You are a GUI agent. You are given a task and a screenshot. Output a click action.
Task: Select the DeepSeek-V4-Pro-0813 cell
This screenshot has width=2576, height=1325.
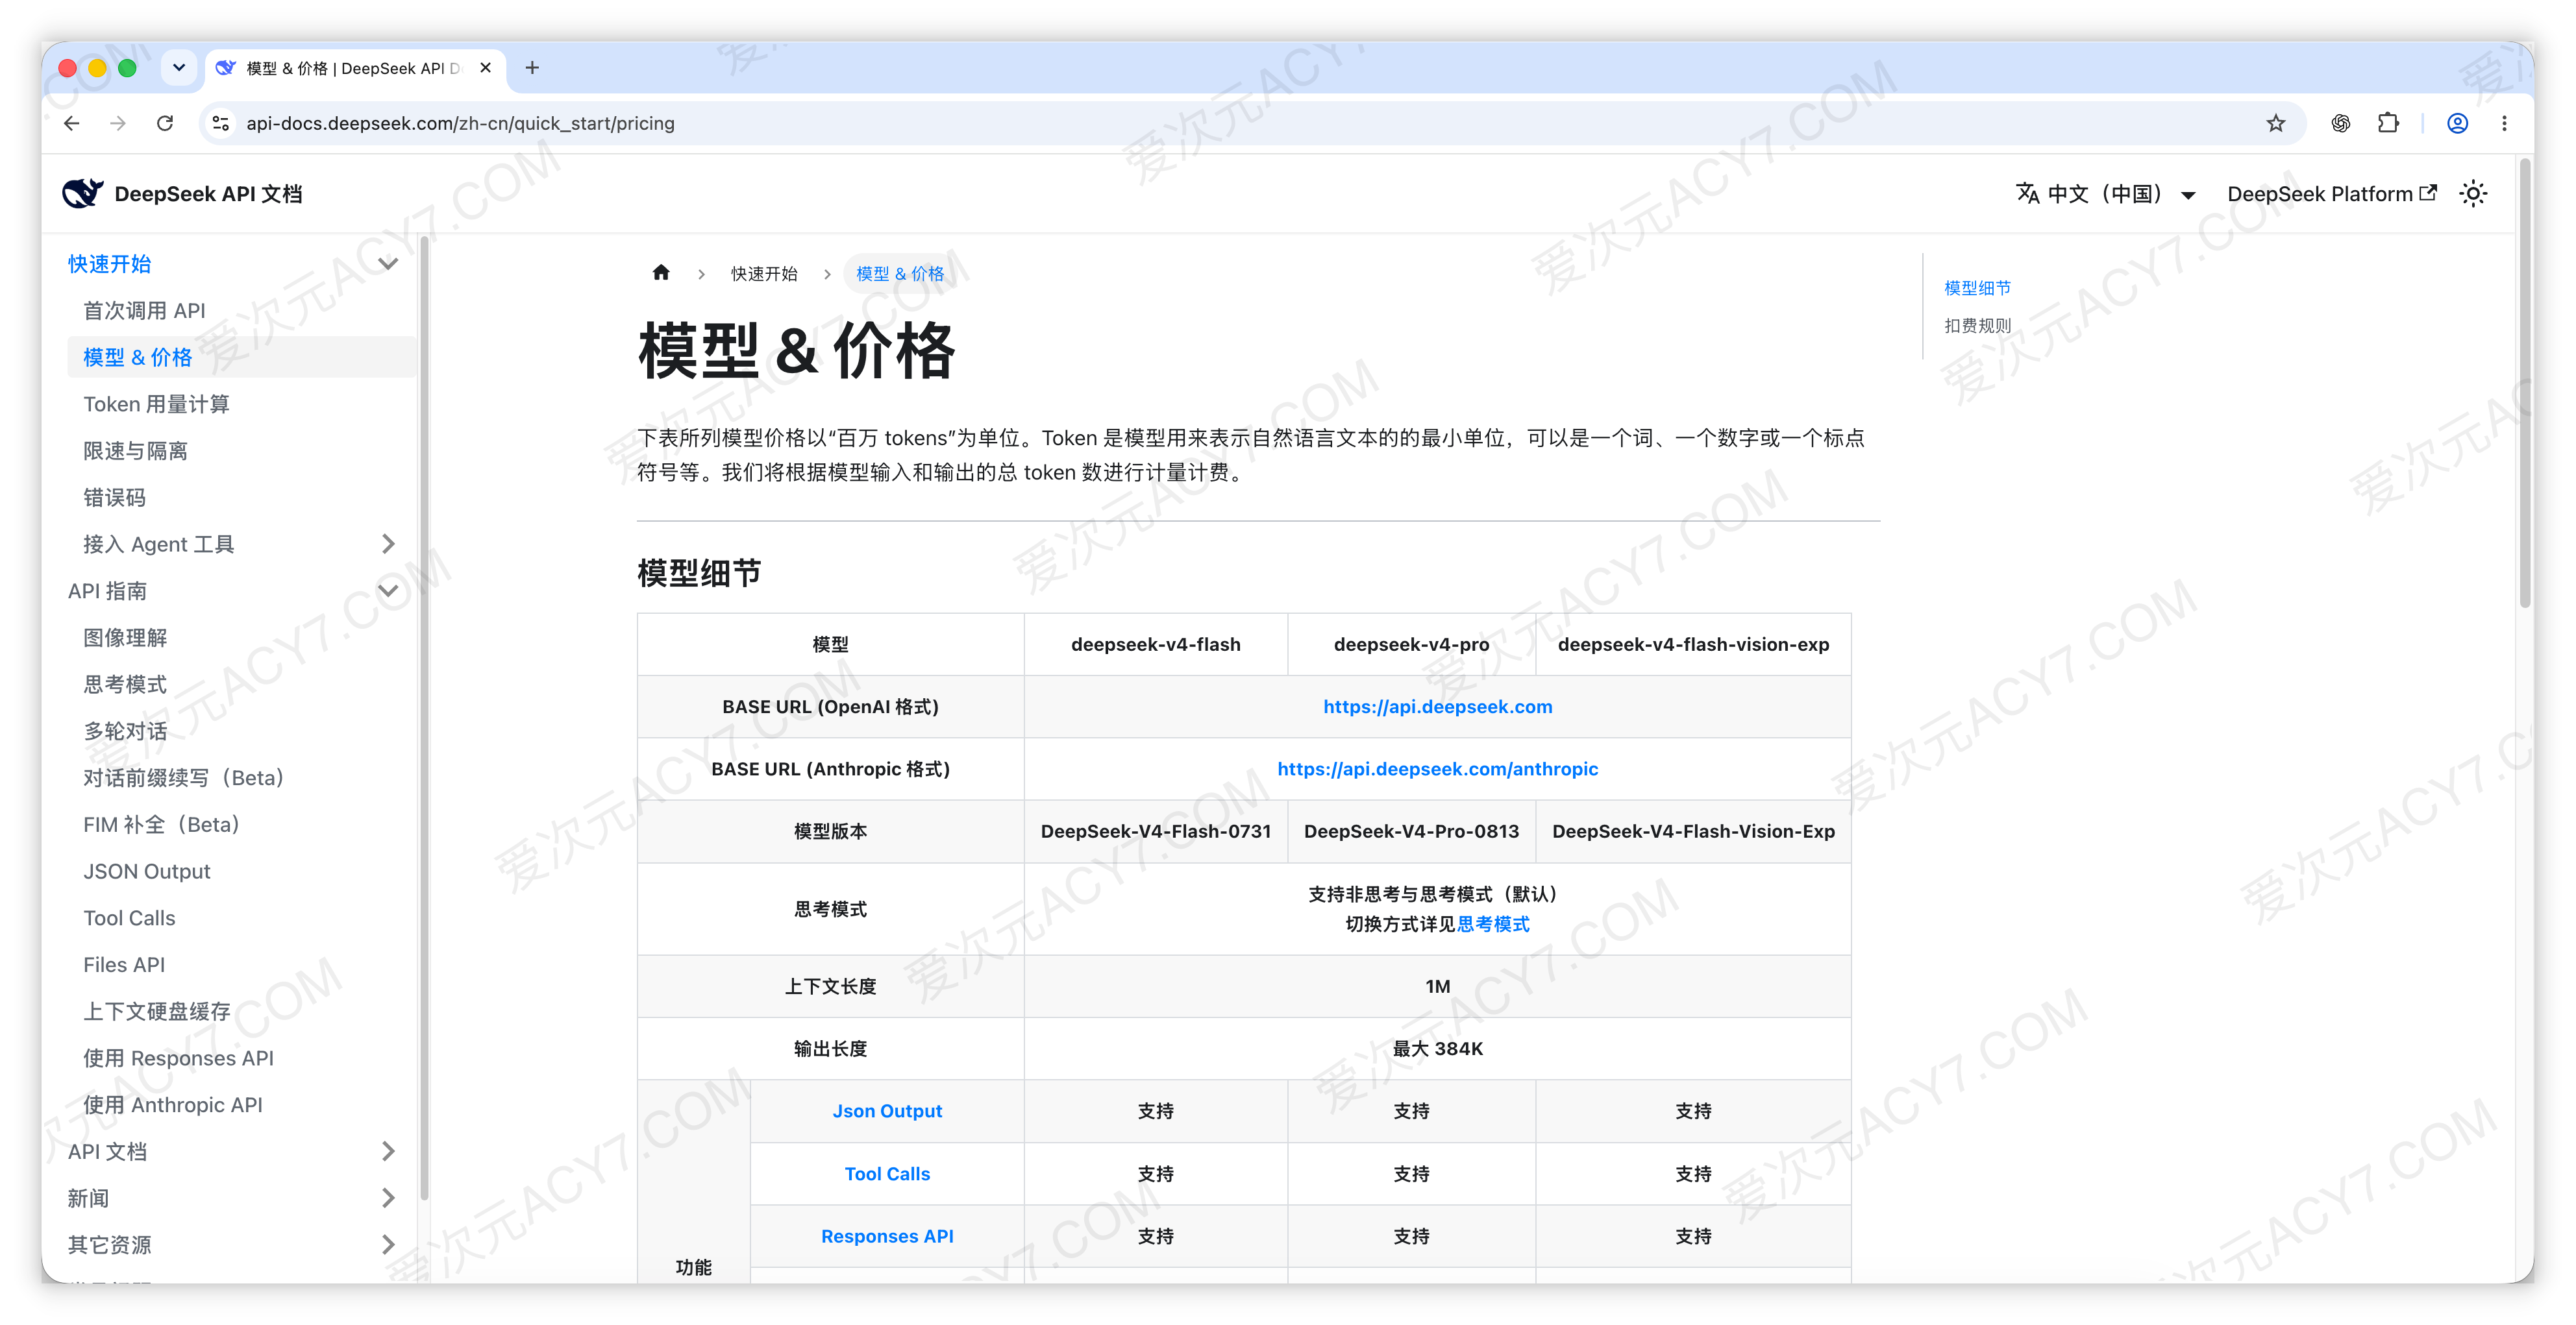tap(1411, 831)
